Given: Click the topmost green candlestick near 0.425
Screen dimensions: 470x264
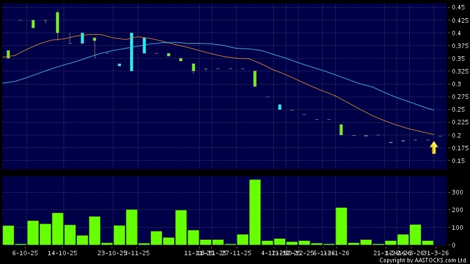Looking at the screenshot, I should pyautogui.click(x=58, y=23).
